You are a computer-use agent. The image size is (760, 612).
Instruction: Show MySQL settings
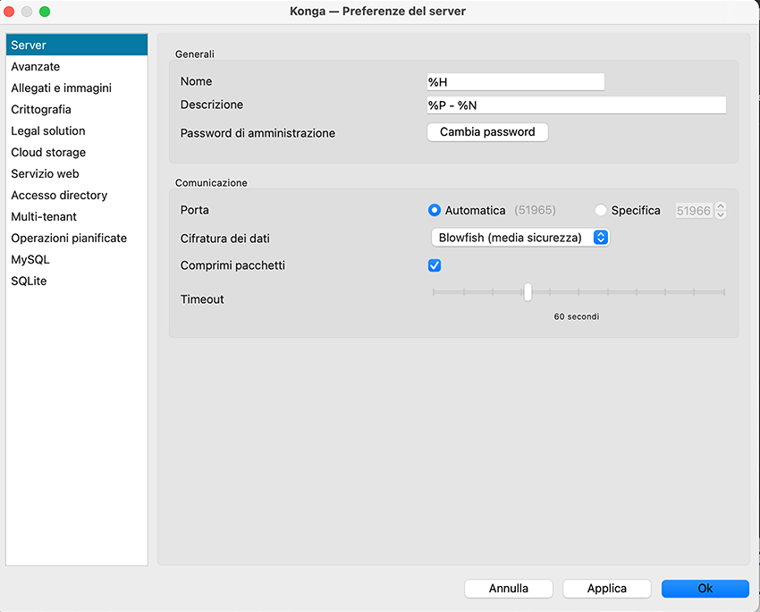[x=30, y=259]
